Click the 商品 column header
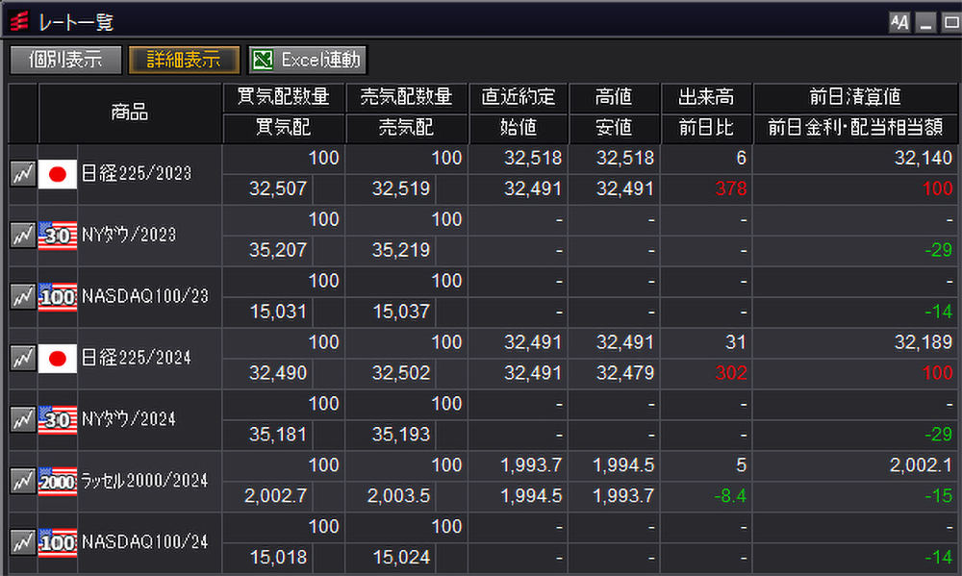The width and height of the screenshot is (962, 576). [130, 113]
